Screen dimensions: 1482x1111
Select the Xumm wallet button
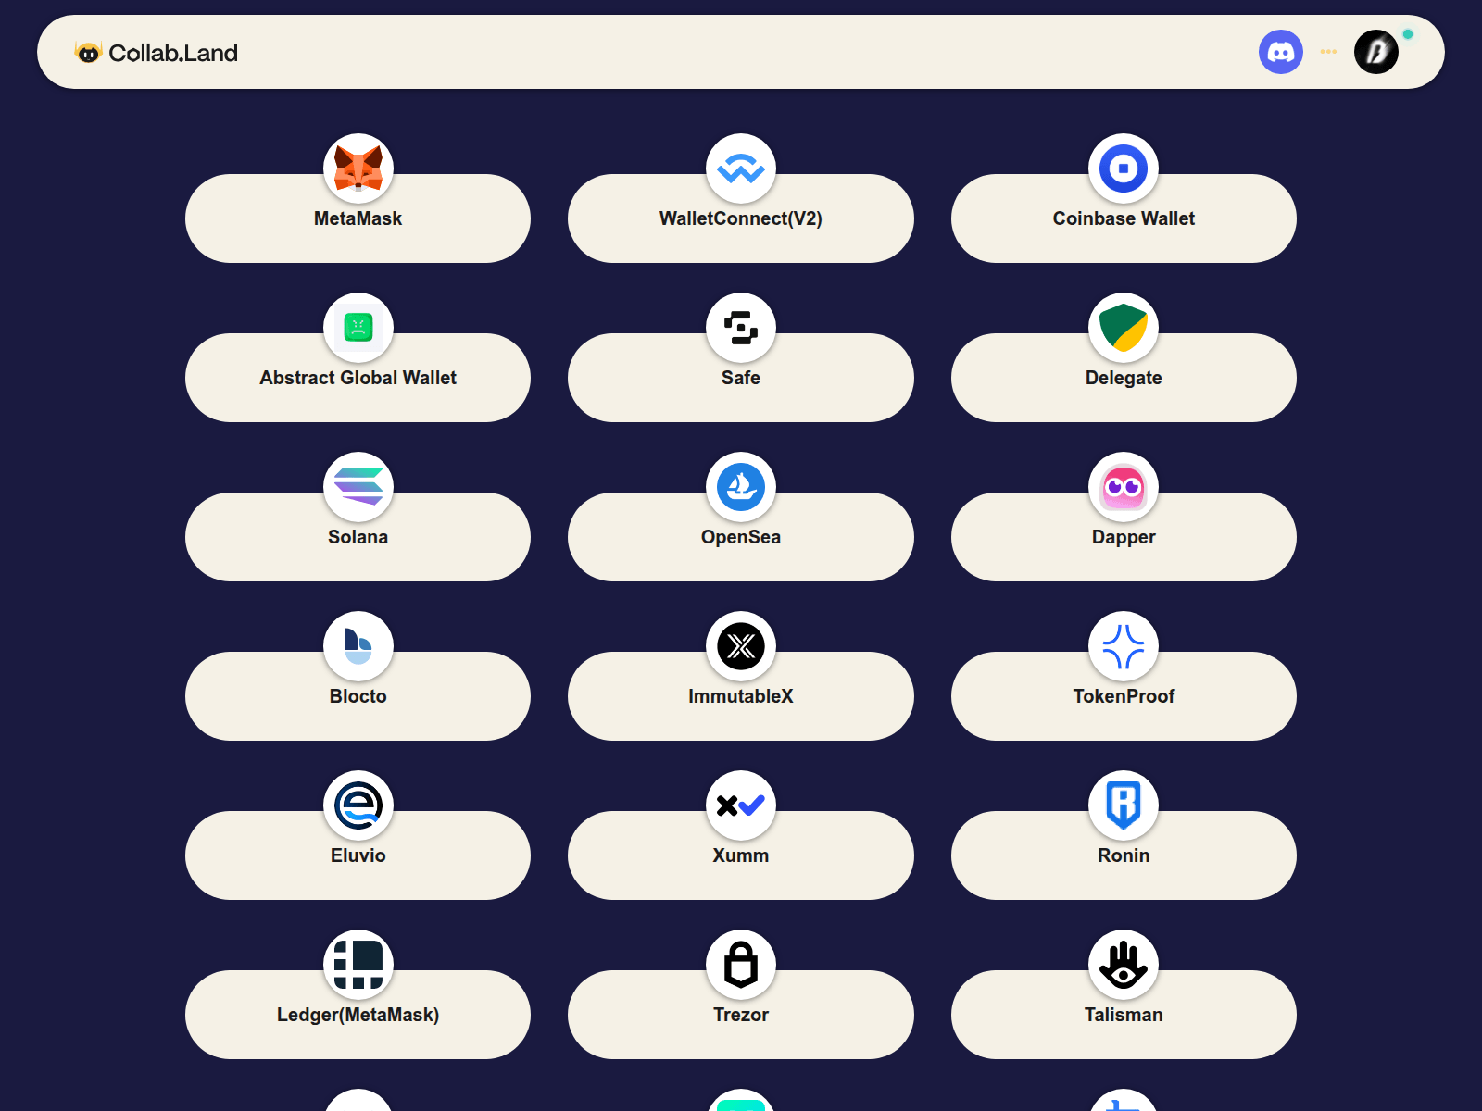click(740, 855)
